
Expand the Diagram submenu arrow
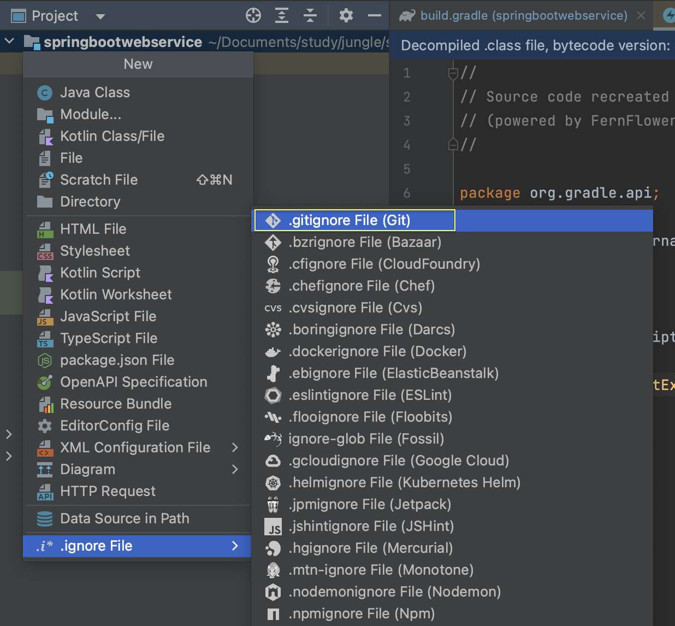pyautogui.click(x=235, y=469)
